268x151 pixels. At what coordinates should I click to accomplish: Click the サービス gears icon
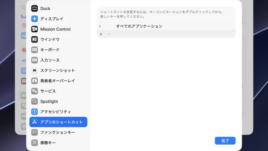(x=34, y=91)
